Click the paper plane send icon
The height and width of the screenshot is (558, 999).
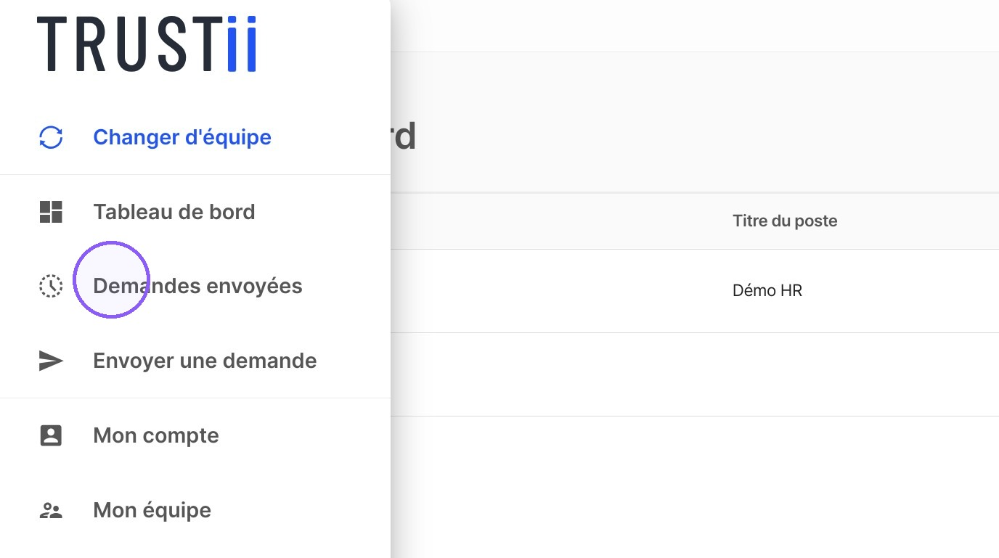point(51,361)
